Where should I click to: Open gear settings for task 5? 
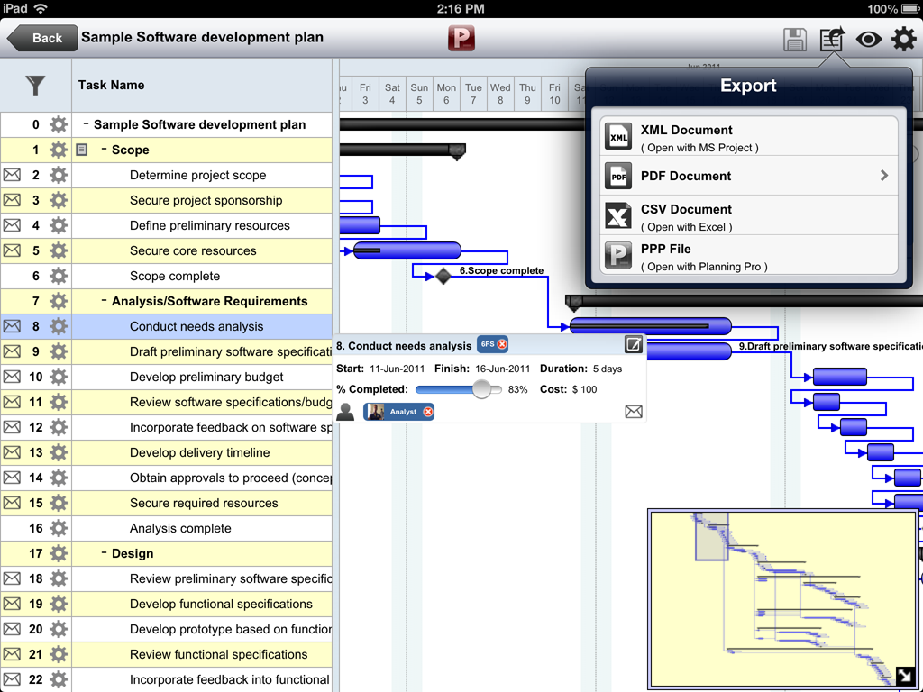59,250
